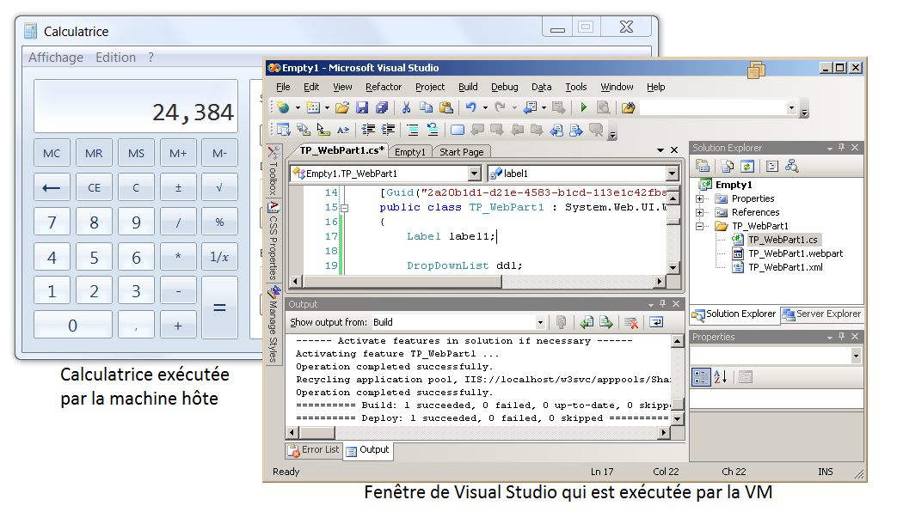Click the Properties icon in Solution Explorer toolbar
This screenshot has width=897, height=512.
click(x=703, y=167)
